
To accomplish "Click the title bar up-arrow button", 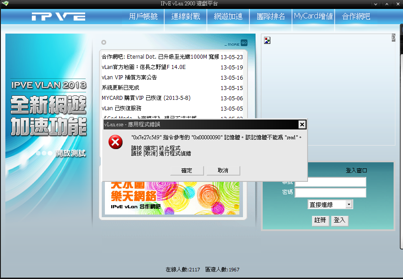I will (x=387, y=4).
